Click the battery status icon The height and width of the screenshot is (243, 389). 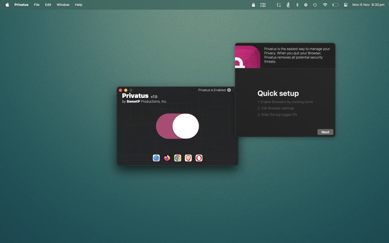point(336,5)
